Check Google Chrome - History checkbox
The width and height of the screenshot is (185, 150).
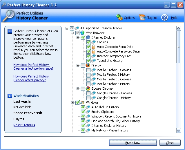point(88,98)
